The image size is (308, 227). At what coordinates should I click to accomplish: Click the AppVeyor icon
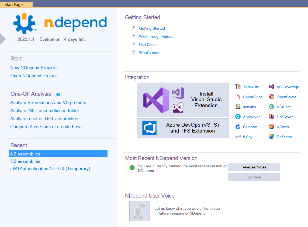click(238, 117)
